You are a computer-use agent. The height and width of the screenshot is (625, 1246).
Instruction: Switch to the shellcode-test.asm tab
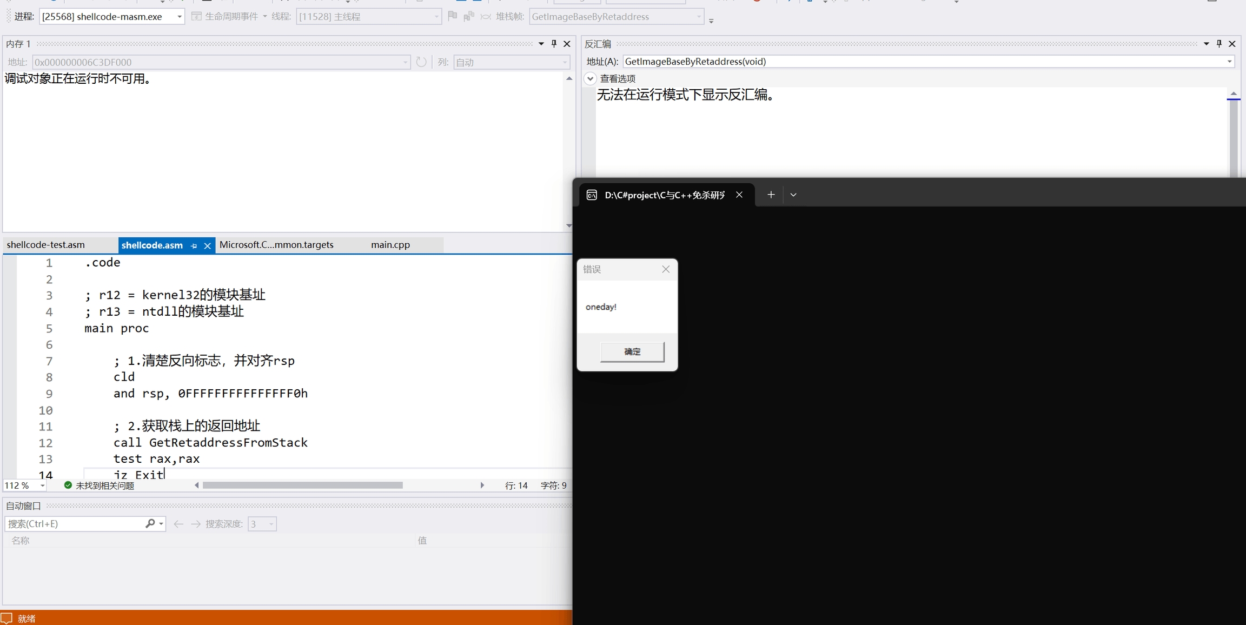[x=46, y=245]
